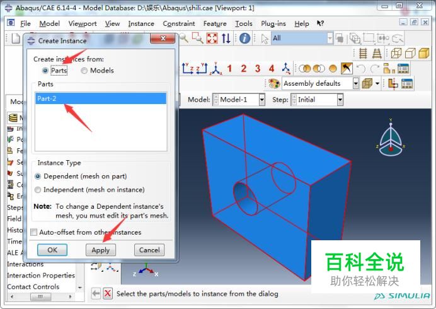Switch to hidden-line render style

[410, 53]
